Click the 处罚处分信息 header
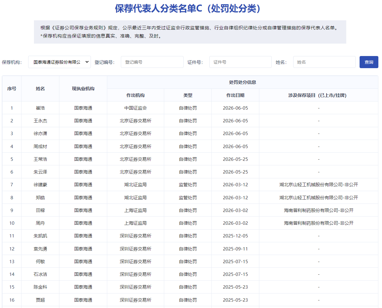Image resolution: width=382 pixels, height=308 pixels. coord(242,82)
